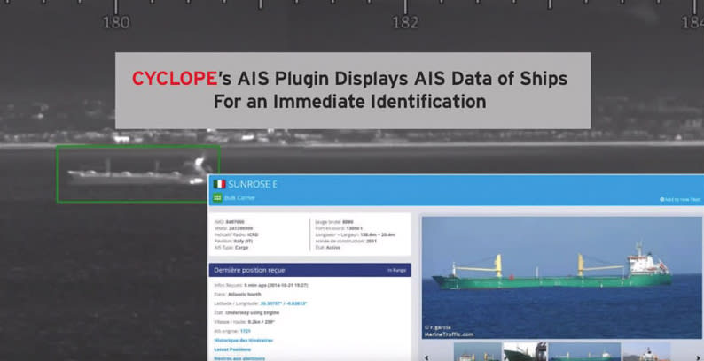
Task: Select the fourth ship thumbnail in the strip
Action: [646, 352]
